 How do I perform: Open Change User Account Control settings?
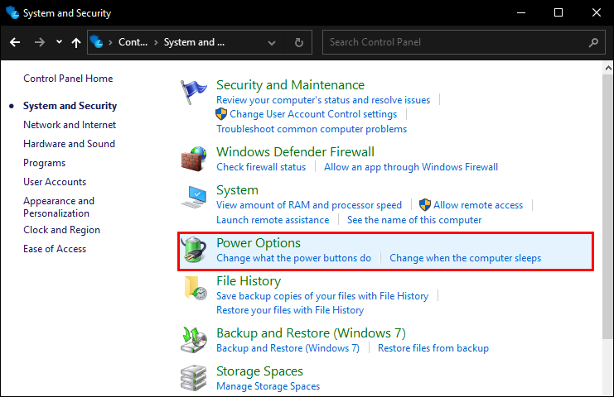[313, 114]
